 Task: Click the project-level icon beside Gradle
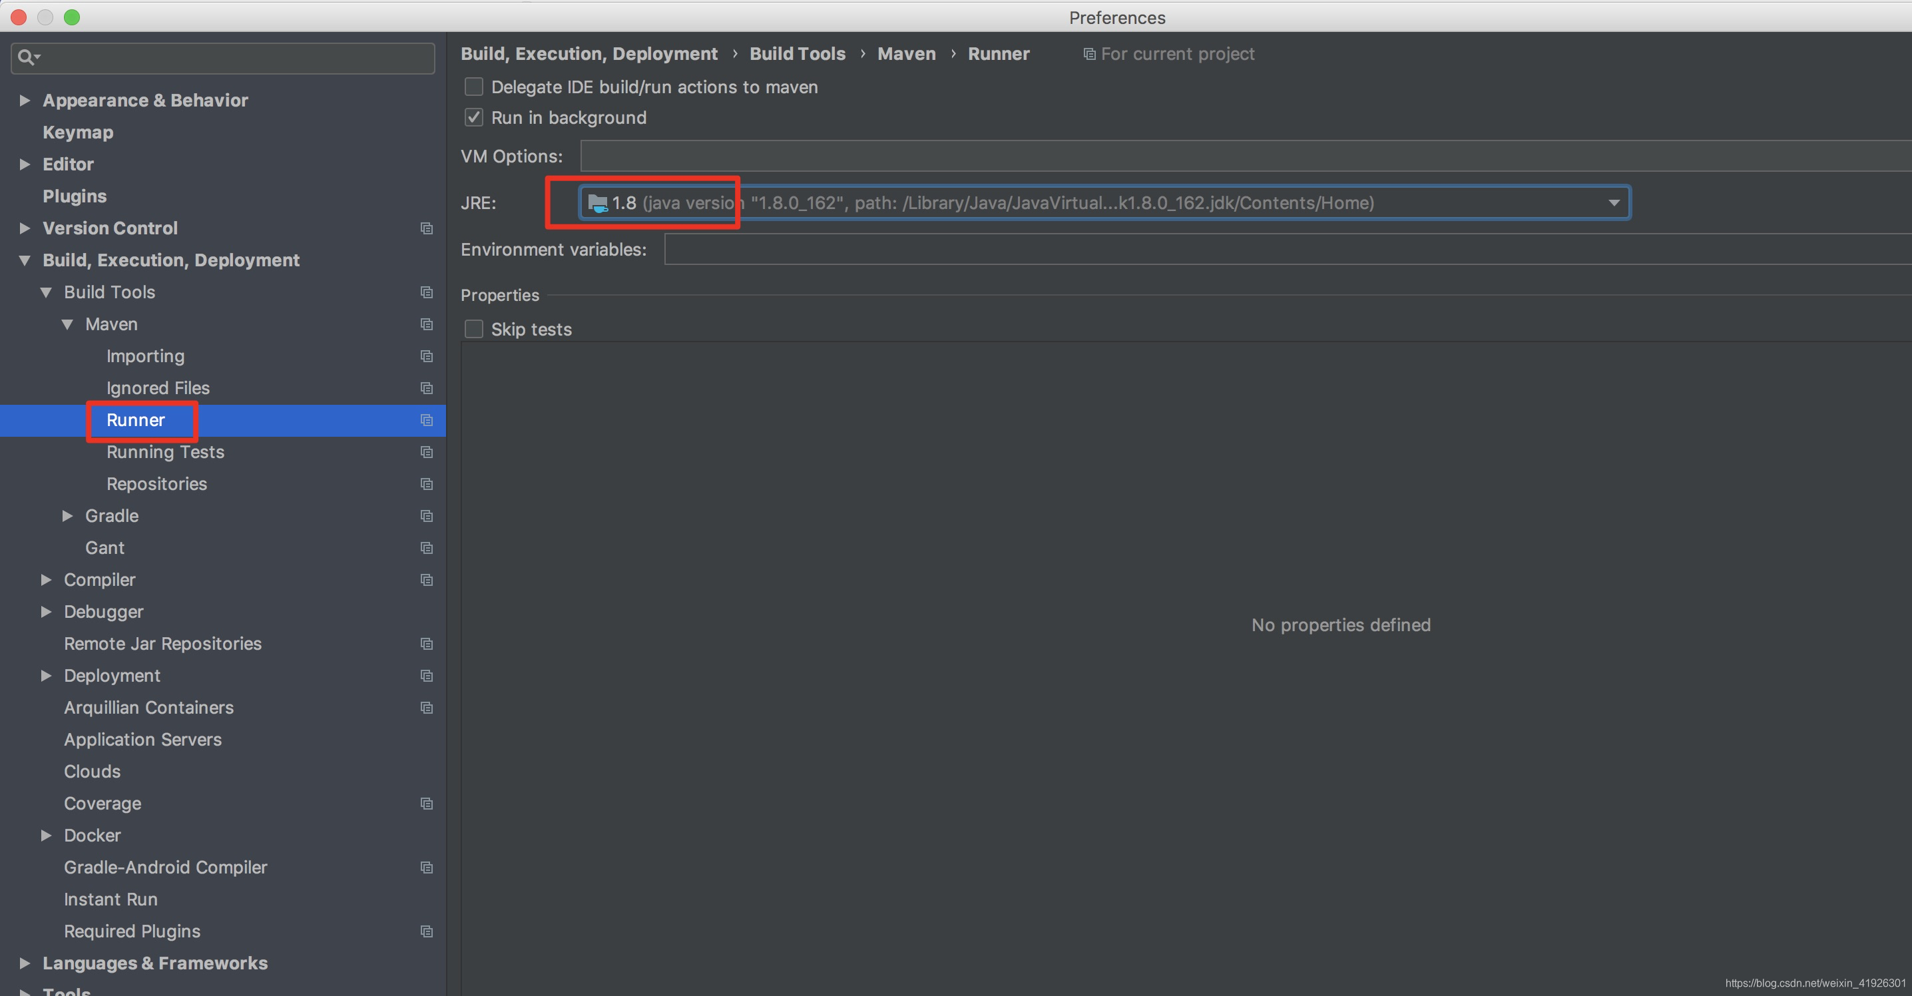click(x=426, y=516)
